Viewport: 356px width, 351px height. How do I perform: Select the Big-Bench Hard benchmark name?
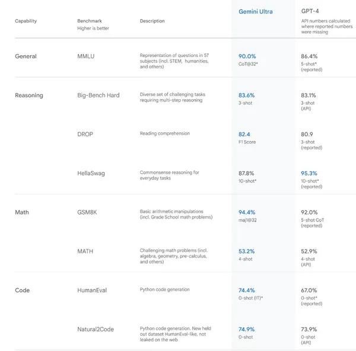(x=98, y=95)
